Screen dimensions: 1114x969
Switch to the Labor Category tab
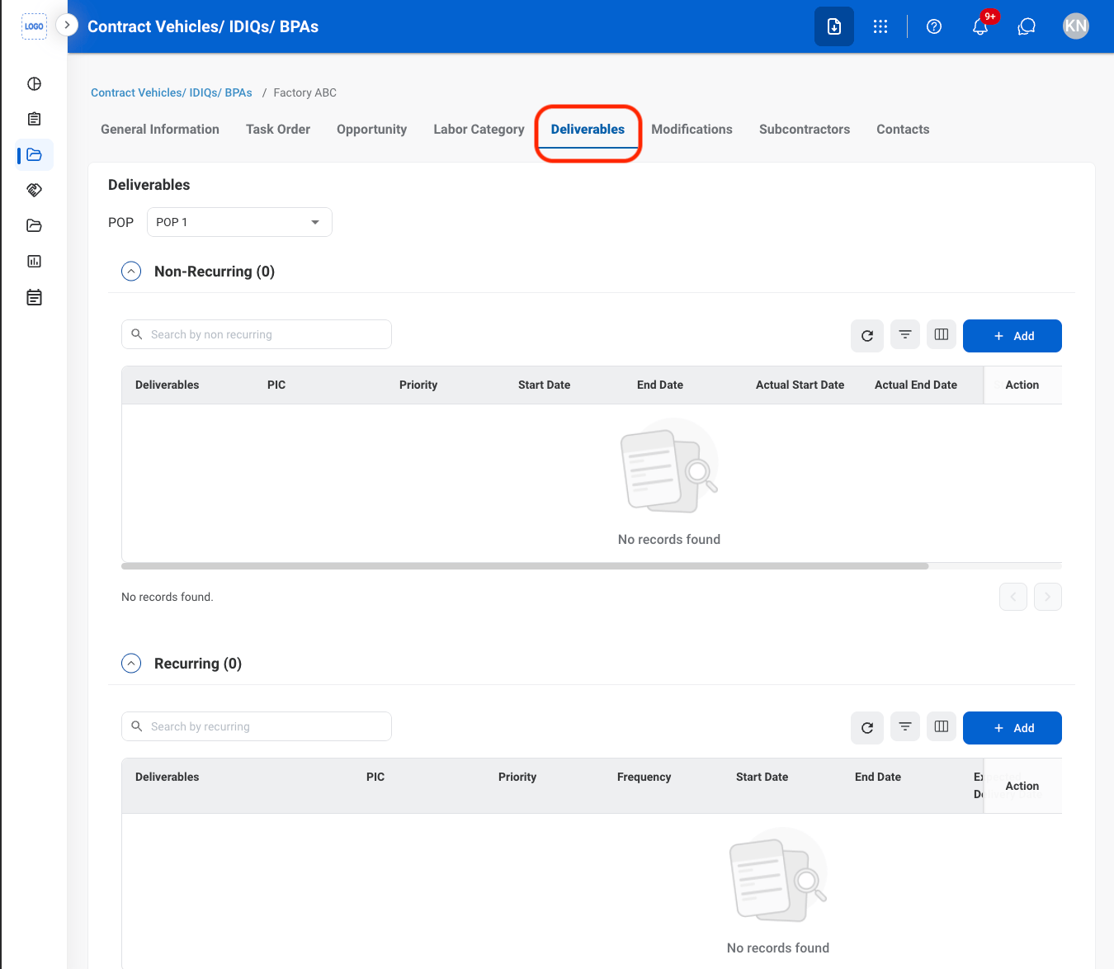[479, 130]
